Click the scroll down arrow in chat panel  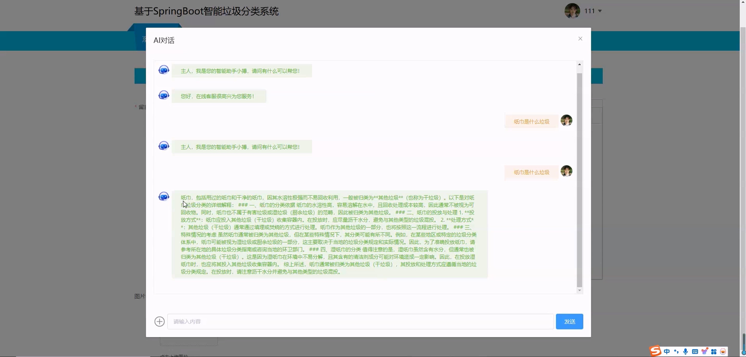pos(579,290)
